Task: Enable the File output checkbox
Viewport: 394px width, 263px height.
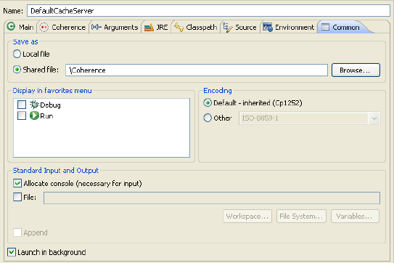Action: pyautogui.click(x=17, y=197)
